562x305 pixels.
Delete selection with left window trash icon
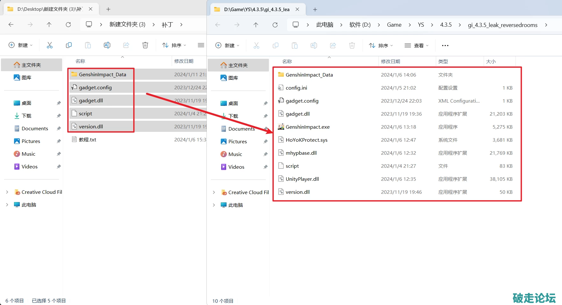145,45
